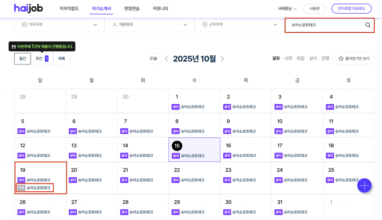This screenshot has height=220, width=382.
Task: Filter postings by 마감 status
Action: [300, 59]
